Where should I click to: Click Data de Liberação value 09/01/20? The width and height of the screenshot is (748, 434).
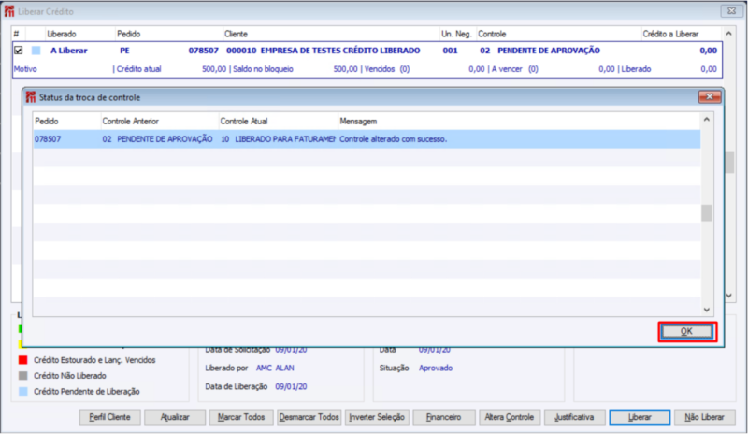coord(291,386)
